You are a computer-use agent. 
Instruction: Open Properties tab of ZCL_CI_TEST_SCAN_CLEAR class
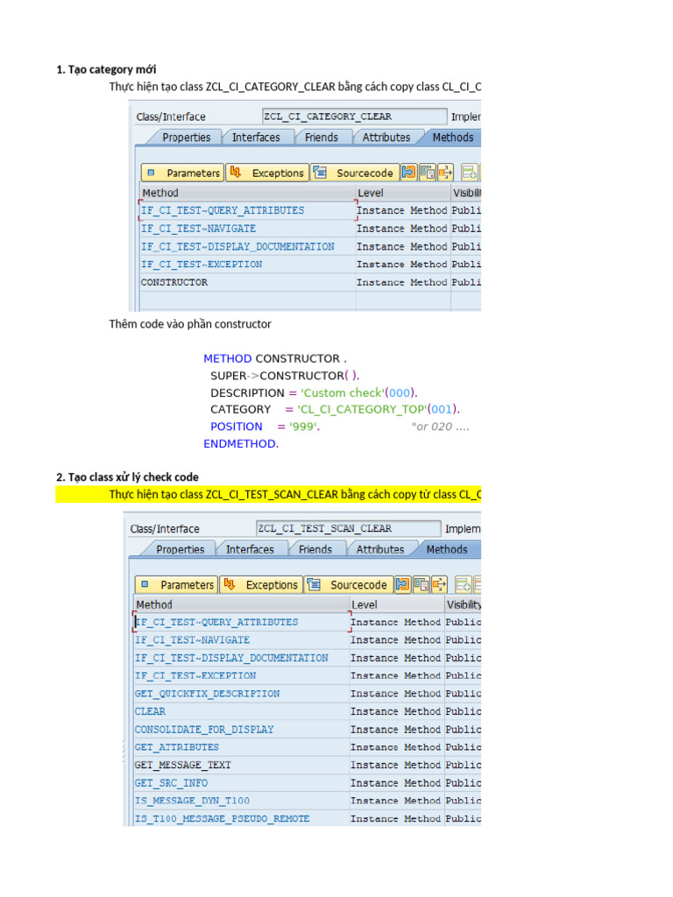coord(180,549)
